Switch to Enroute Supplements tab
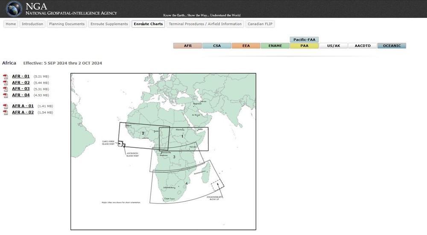The width and height of the screenshot is (427, 235). pyautogui.click(x=109, y=24)
